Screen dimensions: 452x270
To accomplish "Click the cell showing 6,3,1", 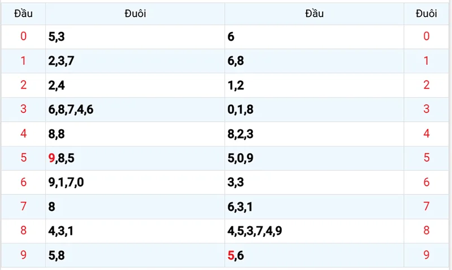I will 240,206.
